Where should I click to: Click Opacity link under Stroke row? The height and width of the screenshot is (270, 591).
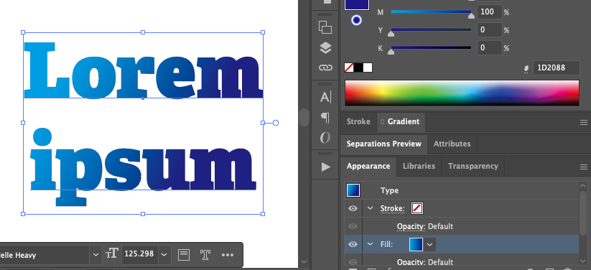(x=411, y=227)
